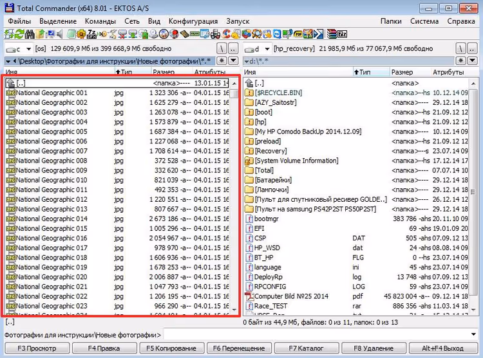Click the network drive connect icon with green arrow

pos(133,34)
